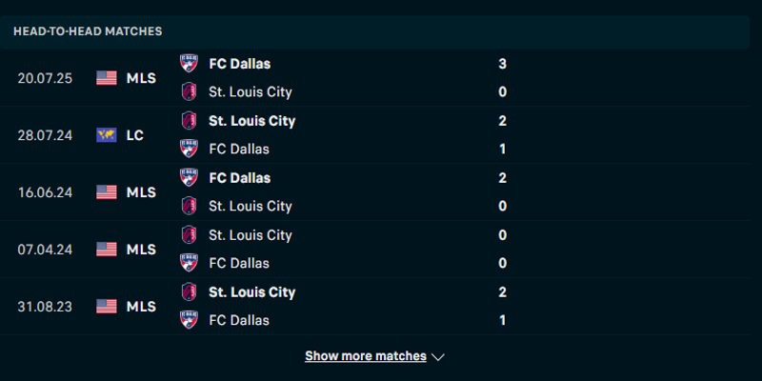
Task: Click St. Louis City crest in 31.08.23 match
Action: pyautogui.click(x=189, y=292)
